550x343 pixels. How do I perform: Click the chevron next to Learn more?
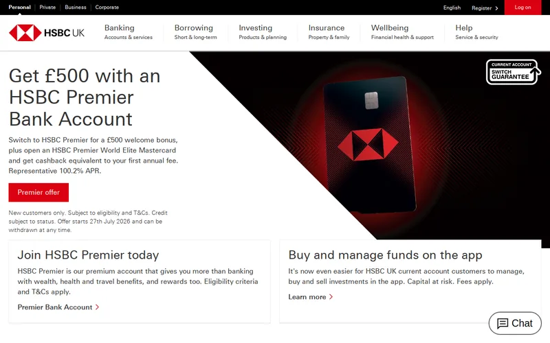pyautogui.click(x=331, y=297)
